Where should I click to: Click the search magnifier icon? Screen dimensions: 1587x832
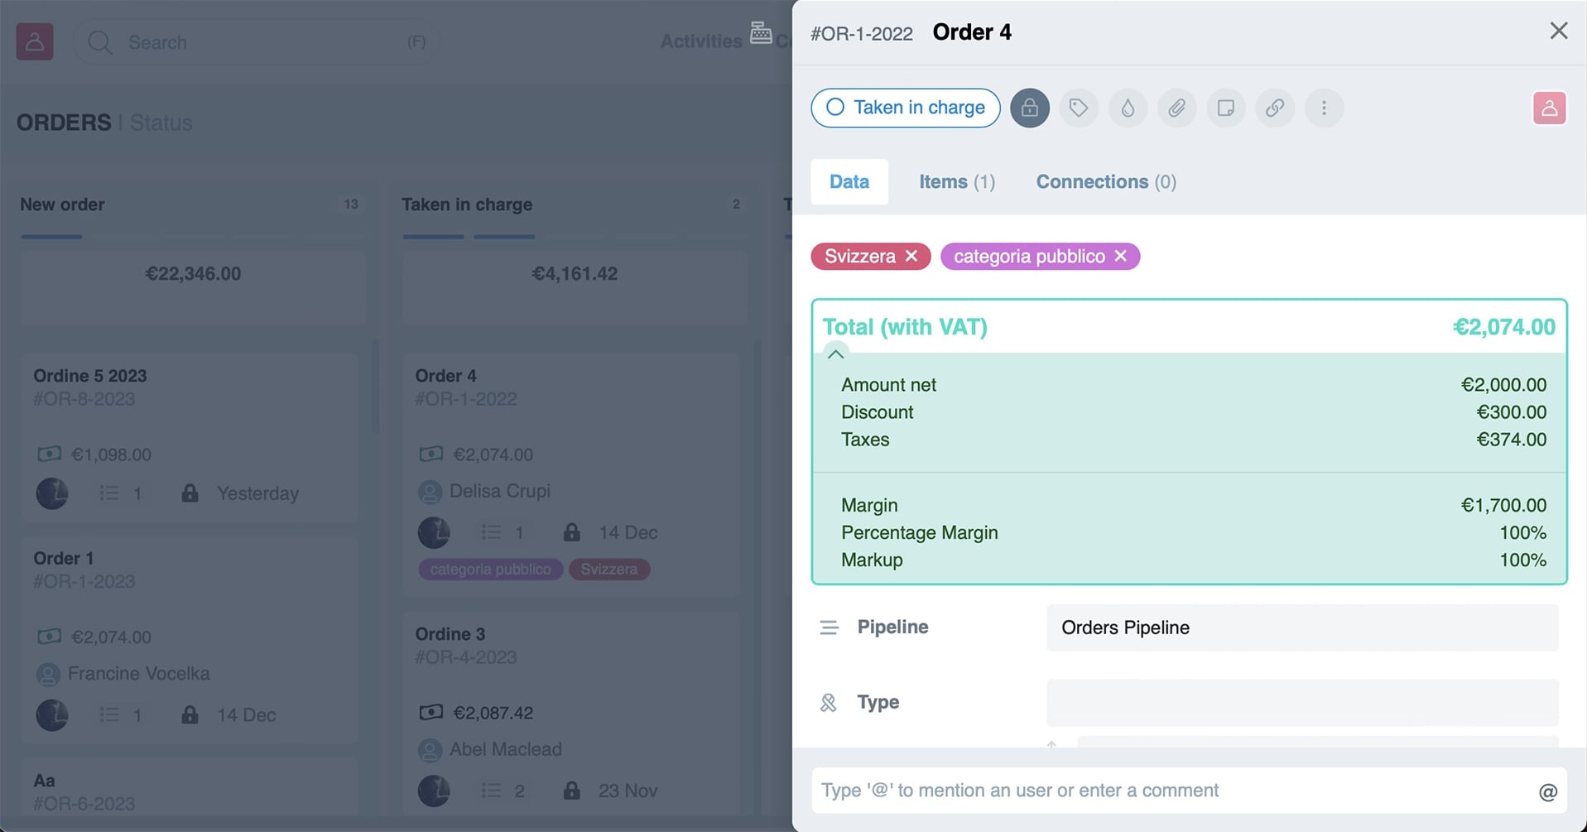(99, 41)
